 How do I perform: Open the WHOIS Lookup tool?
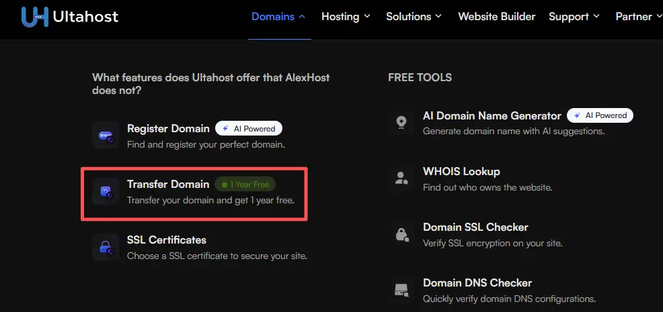[x=461, y=171]
